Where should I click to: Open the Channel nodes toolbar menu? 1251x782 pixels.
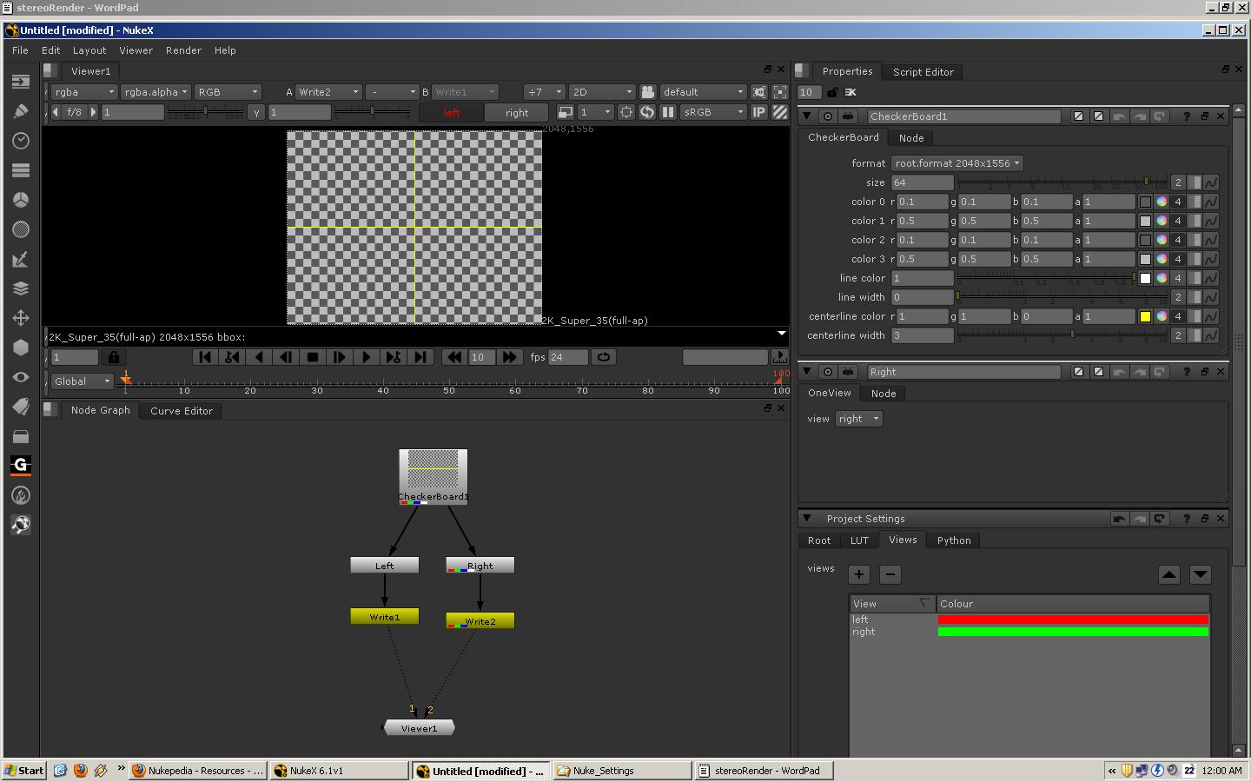21,170
